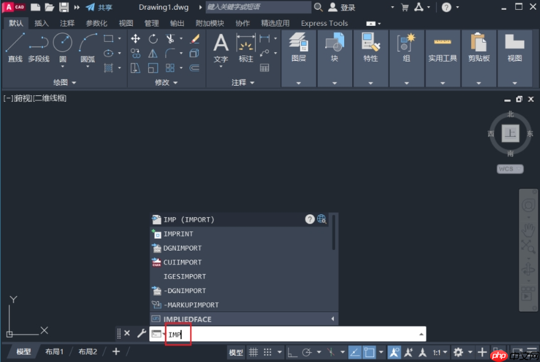Select the Offset tool icon
540x362 pixels.
(x=195, y=68)
